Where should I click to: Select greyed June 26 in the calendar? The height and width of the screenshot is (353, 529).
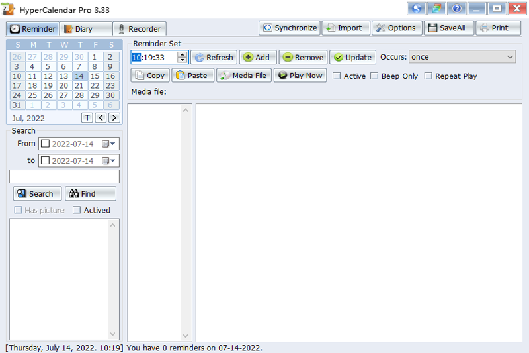tap(17, 57)
